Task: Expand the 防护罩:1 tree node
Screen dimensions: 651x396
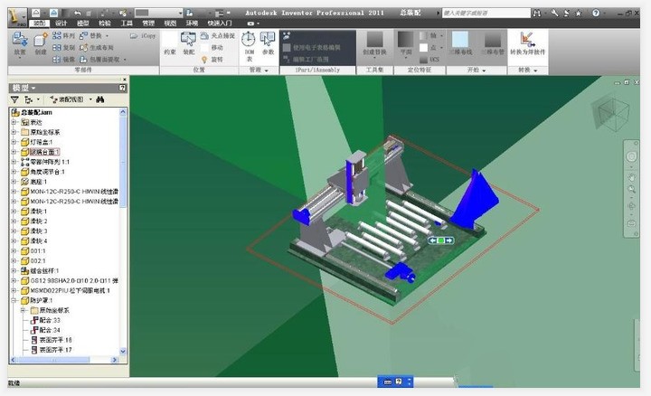Action: click(14, 300)
